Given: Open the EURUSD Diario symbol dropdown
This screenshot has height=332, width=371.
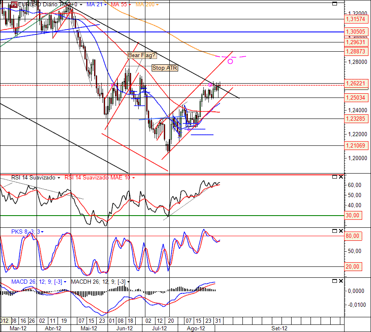Looking at the screenshot, I should pyautogui.click(x=81, y=5).
